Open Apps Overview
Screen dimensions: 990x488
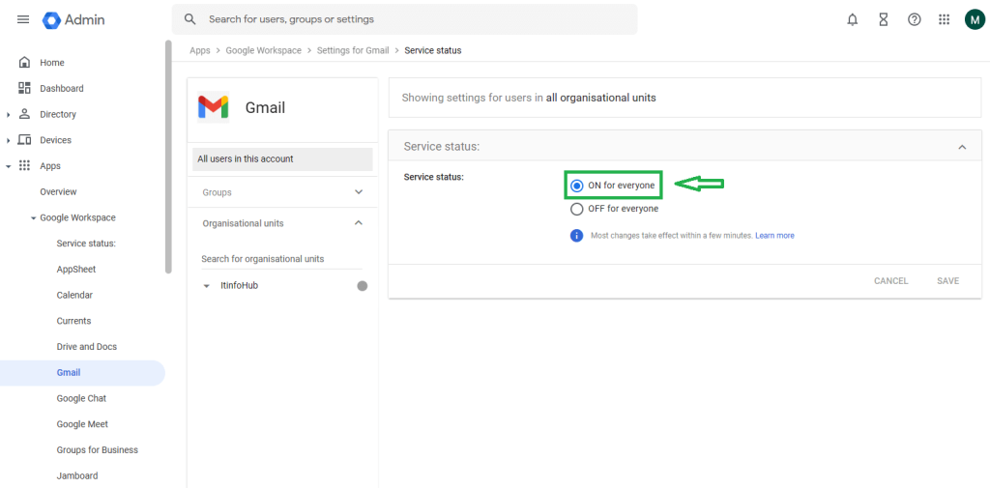(x=58, y=192)
